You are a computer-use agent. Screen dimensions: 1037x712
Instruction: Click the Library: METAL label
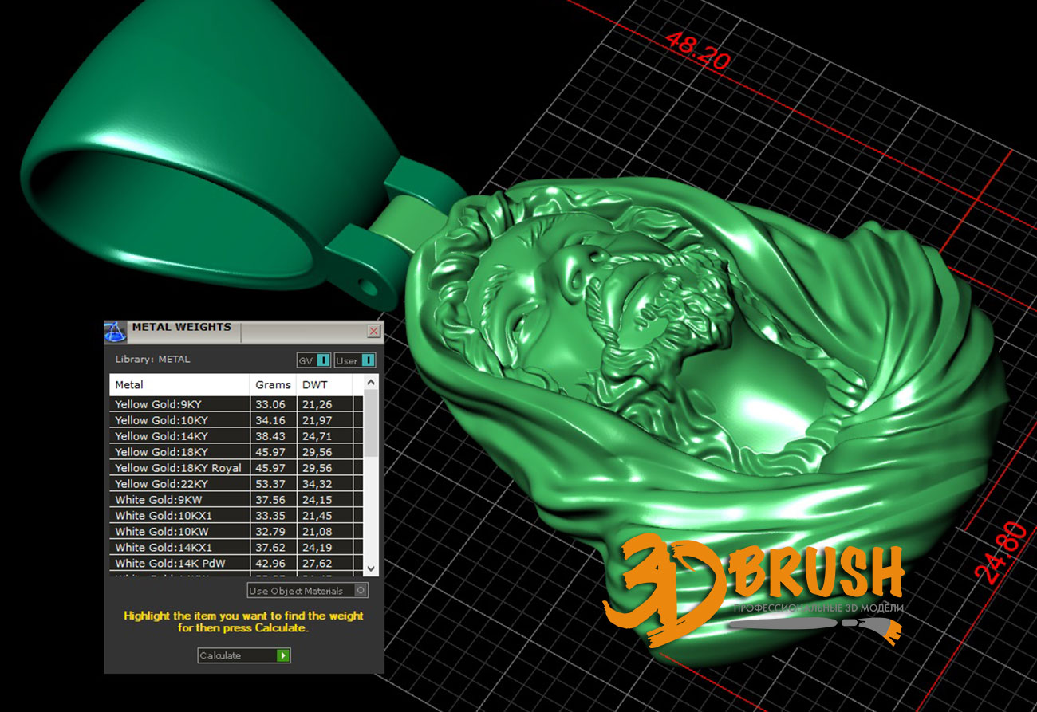pyautogui.click(x=152, y=360)
